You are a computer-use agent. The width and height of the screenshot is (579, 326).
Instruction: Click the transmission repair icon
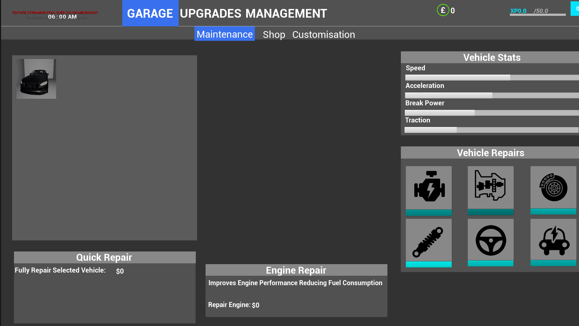click(490, 187)
